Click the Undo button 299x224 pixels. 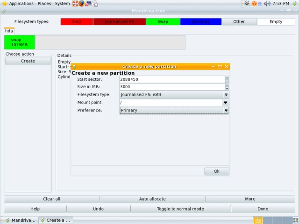pyautogui.click(x=99, y=209)
